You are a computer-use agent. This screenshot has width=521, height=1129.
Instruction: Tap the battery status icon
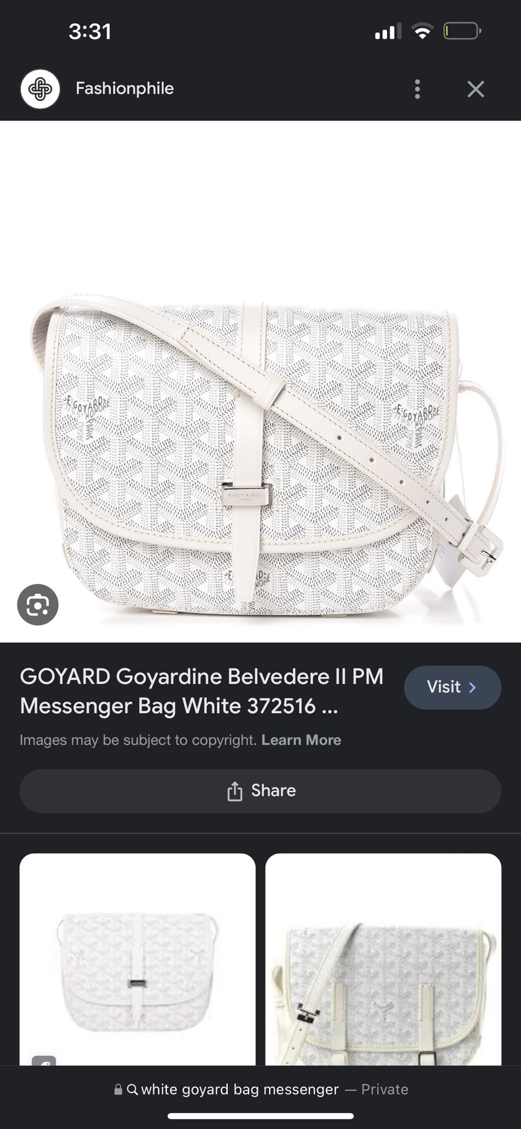tap(462, 31)
